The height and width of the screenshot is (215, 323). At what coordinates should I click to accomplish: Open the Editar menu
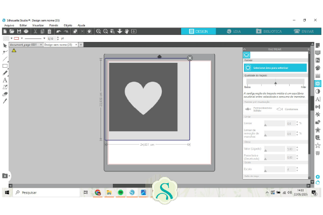pos(23,25)
